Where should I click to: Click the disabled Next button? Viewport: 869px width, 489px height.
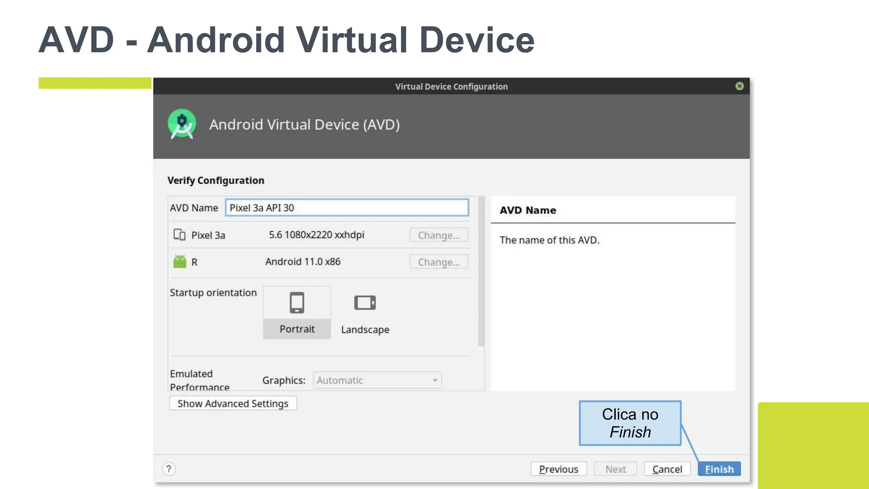[615, 469]
